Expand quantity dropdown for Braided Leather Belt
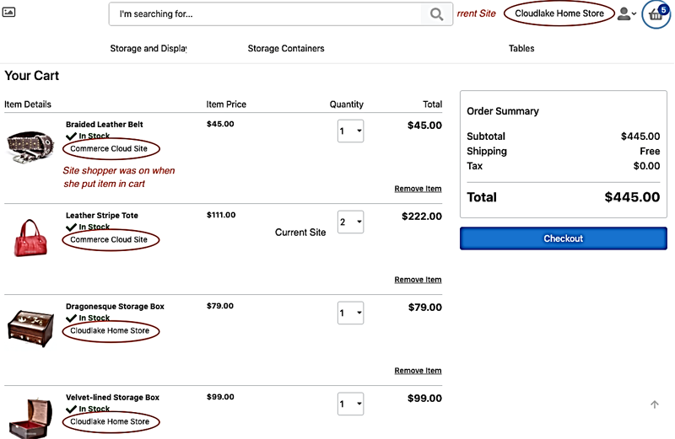 pos(351,131)
